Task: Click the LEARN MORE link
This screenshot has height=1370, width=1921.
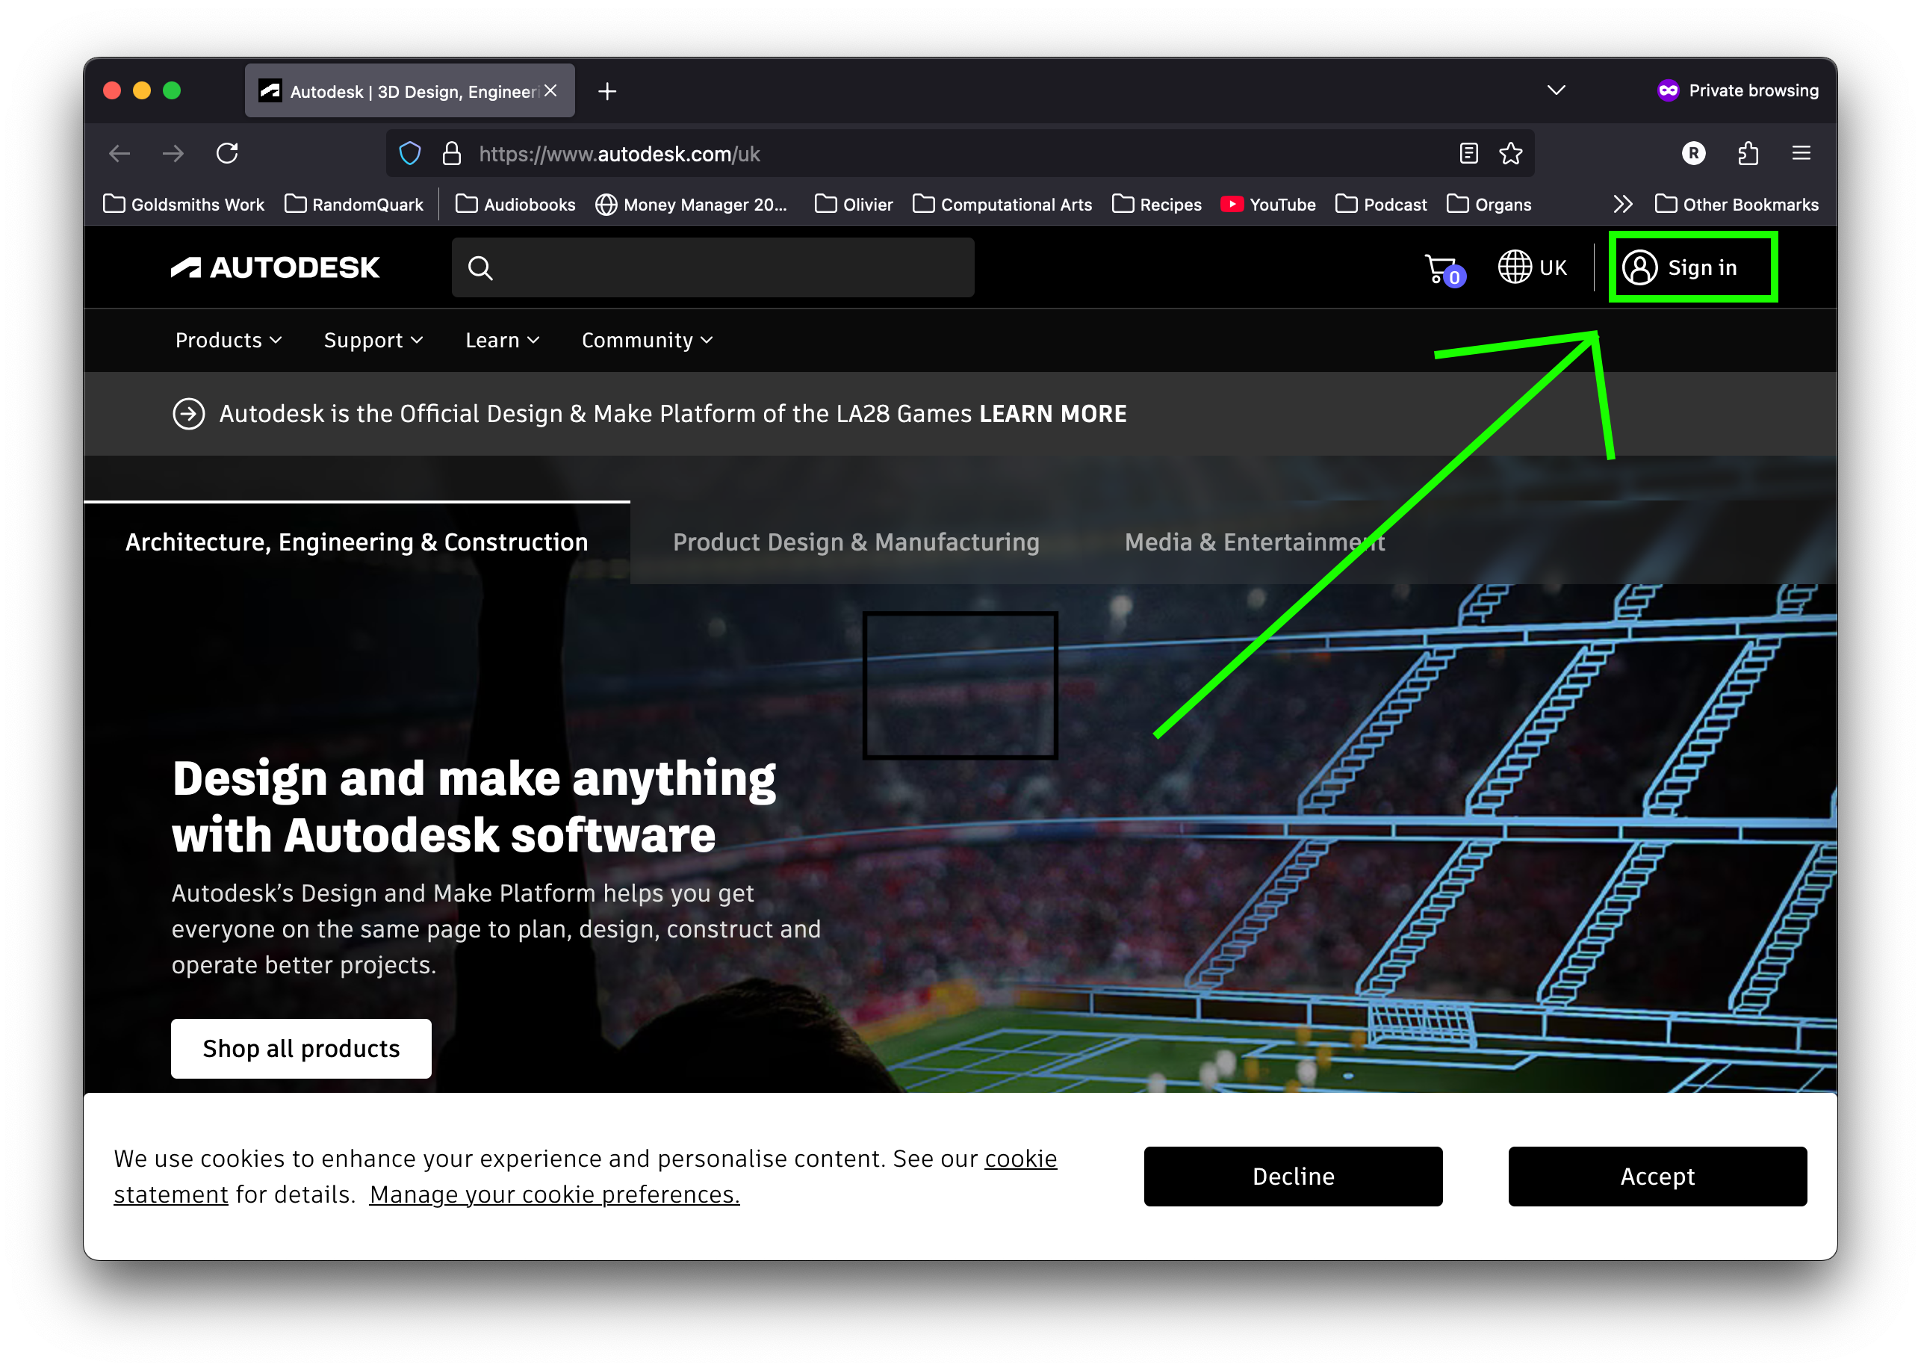Action: (1052, 413)
